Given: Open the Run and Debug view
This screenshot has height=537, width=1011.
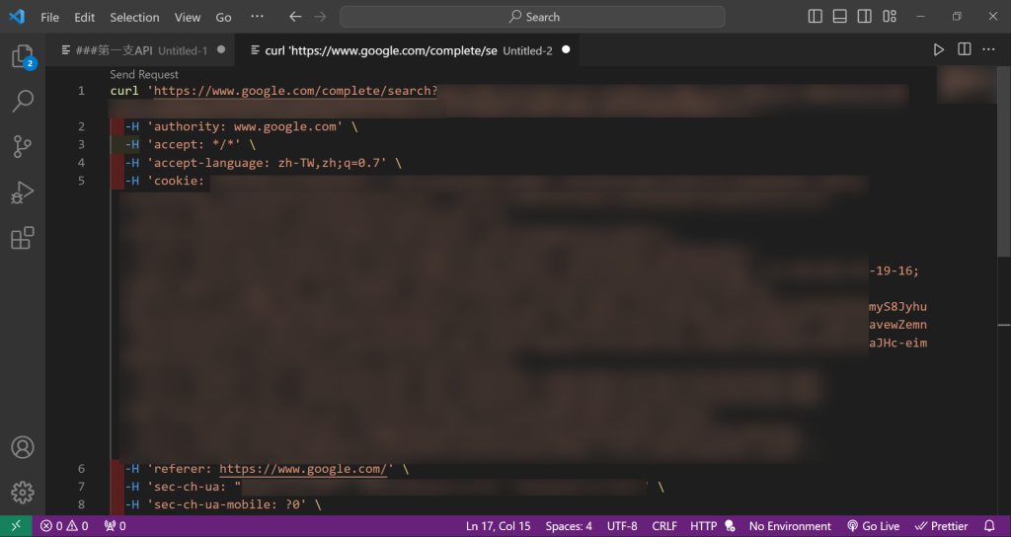Looking at the screenshot, I should [23, 192].
